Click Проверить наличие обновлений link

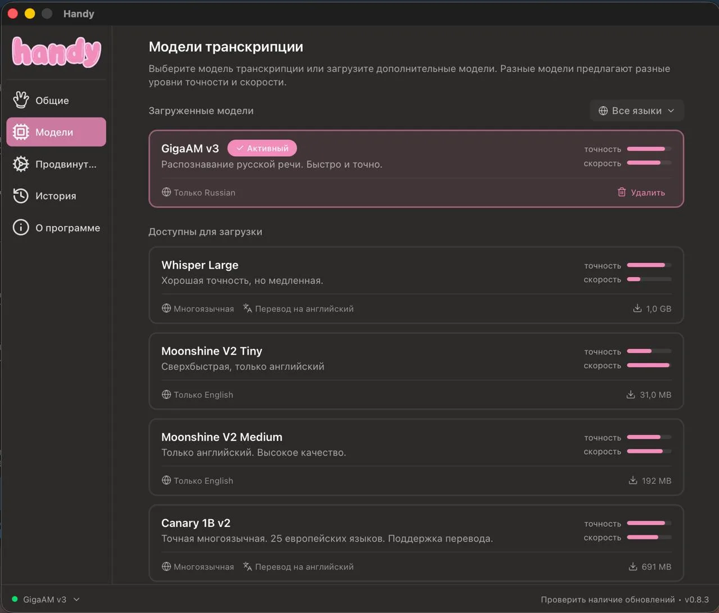tap(608, 600)
